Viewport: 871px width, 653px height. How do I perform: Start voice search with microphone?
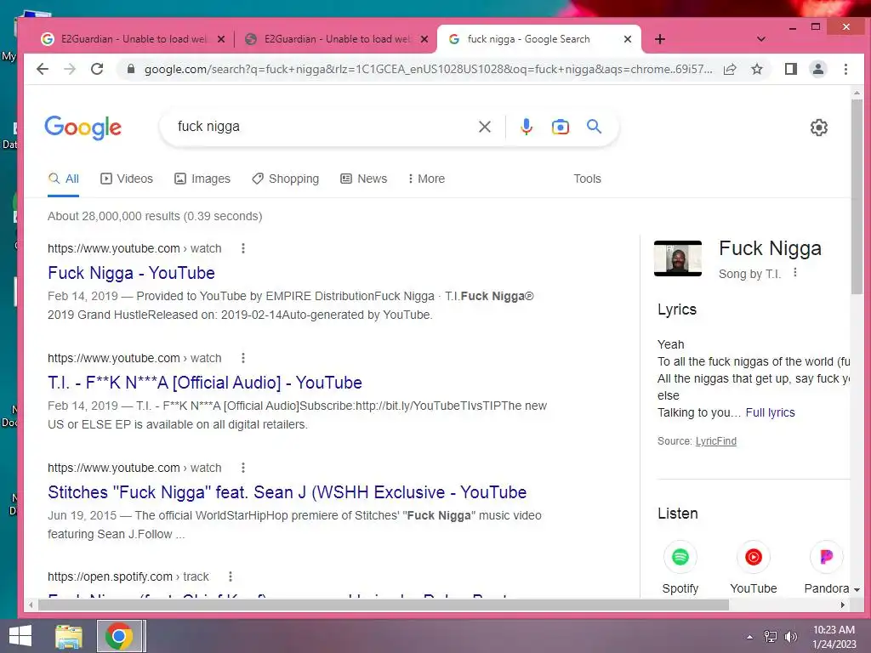(526, 127)
